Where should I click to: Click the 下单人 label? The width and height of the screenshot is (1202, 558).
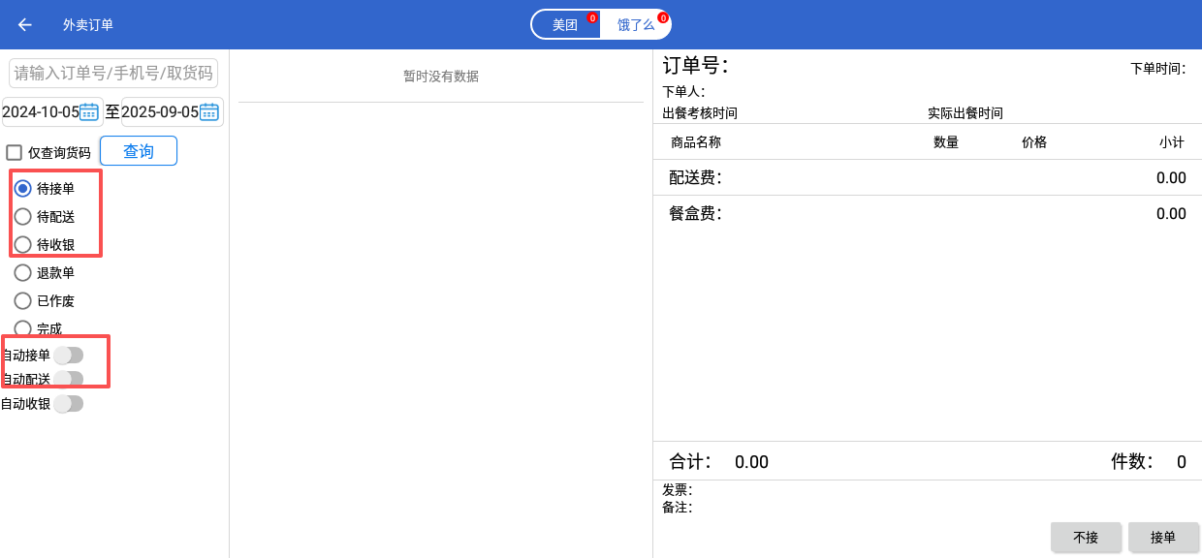[683, 92]
